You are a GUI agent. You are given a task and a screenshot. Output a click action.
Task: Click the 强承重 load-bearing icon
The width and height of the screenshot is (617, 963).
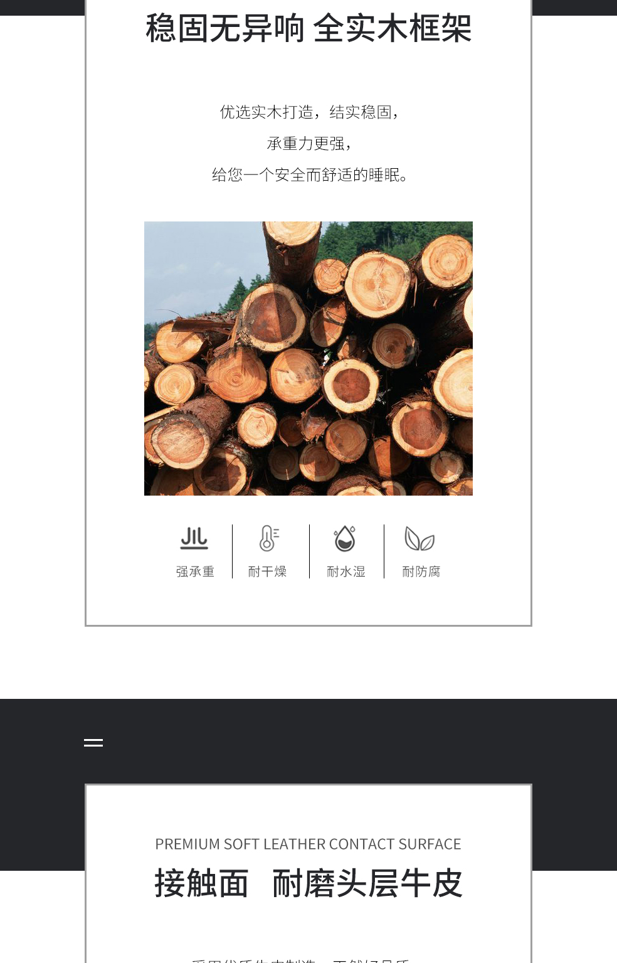pyautogui.click(x=194, y=538)
